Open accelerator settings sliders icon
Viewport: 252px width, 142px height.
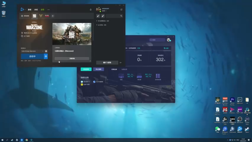[166, 48]
